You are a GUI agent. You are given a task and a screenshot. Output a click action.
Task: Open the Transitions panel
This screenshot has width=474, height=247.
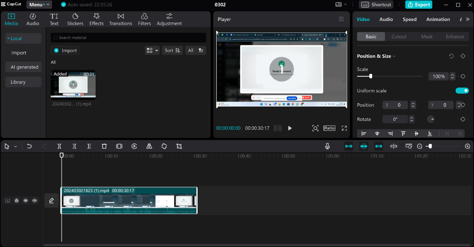point(120,19)
